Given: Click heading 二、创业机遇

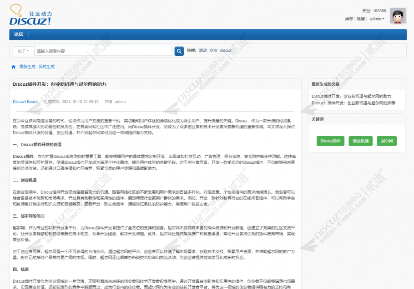Looking at the screenshot, I should (25, 180).
